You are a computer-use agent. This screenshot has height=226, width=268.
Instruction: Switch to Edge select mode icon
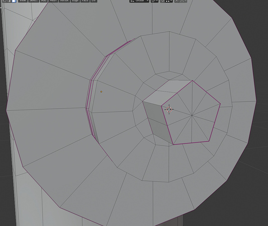(9, 1)
